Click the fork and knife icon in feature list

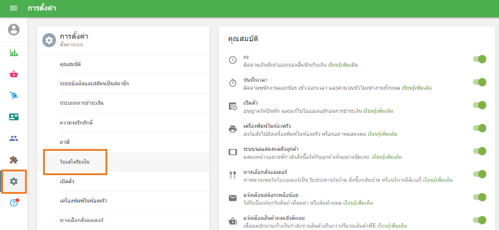click(233, 175)
